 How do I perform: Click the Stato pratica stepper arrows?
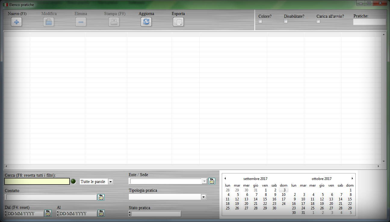click(x=130, y=214)
